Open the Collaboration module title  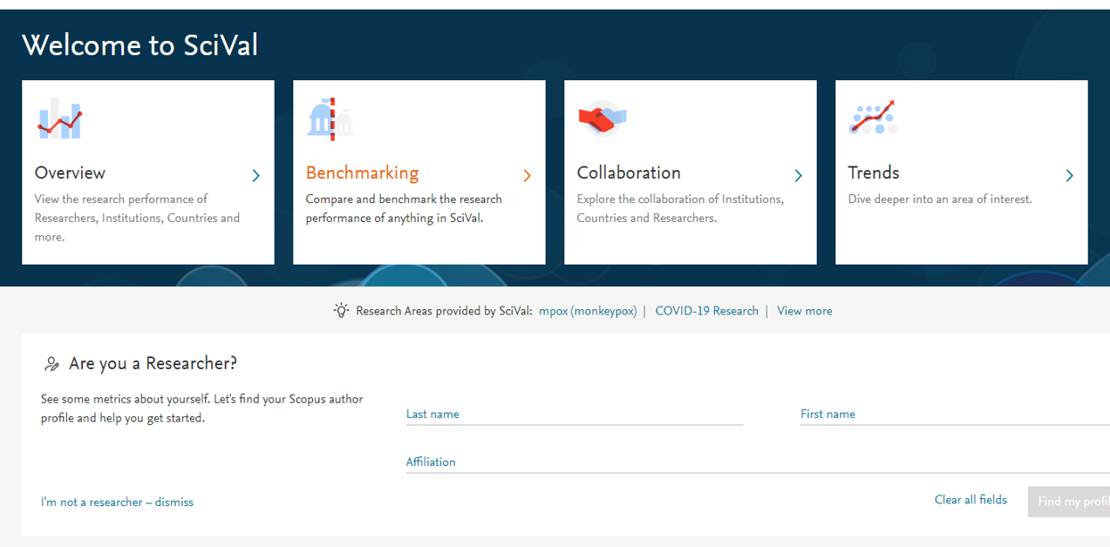coord(629,173)
